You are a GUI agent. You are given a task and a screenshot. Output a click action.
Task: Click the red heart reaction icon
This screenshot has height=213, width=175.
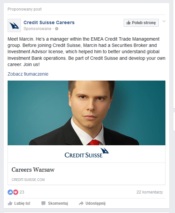click(x=16, y=192)
